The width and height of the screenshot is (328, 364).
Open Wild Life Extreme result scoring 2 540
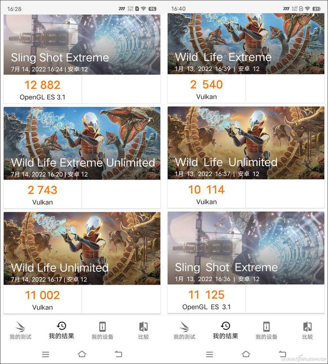[246, 58]
